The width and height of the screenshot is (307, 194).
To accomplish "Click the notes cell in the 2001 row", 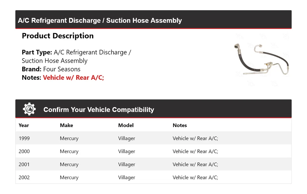I will click(195, 165).
